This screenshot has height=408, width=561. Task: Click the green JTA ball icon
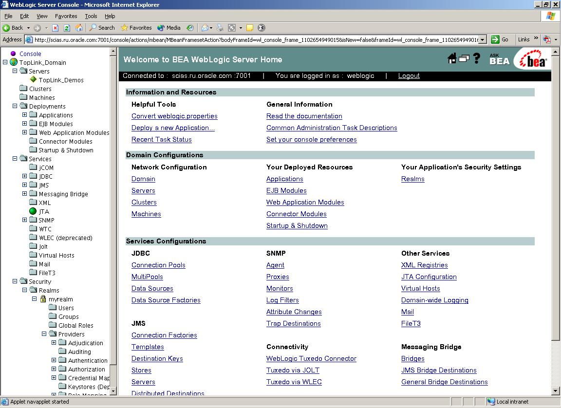coord(33,211)
